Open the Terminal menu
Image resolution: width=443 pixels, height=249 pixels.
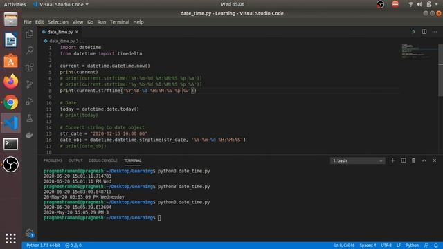pyautogui.click(x=120, y=22)
